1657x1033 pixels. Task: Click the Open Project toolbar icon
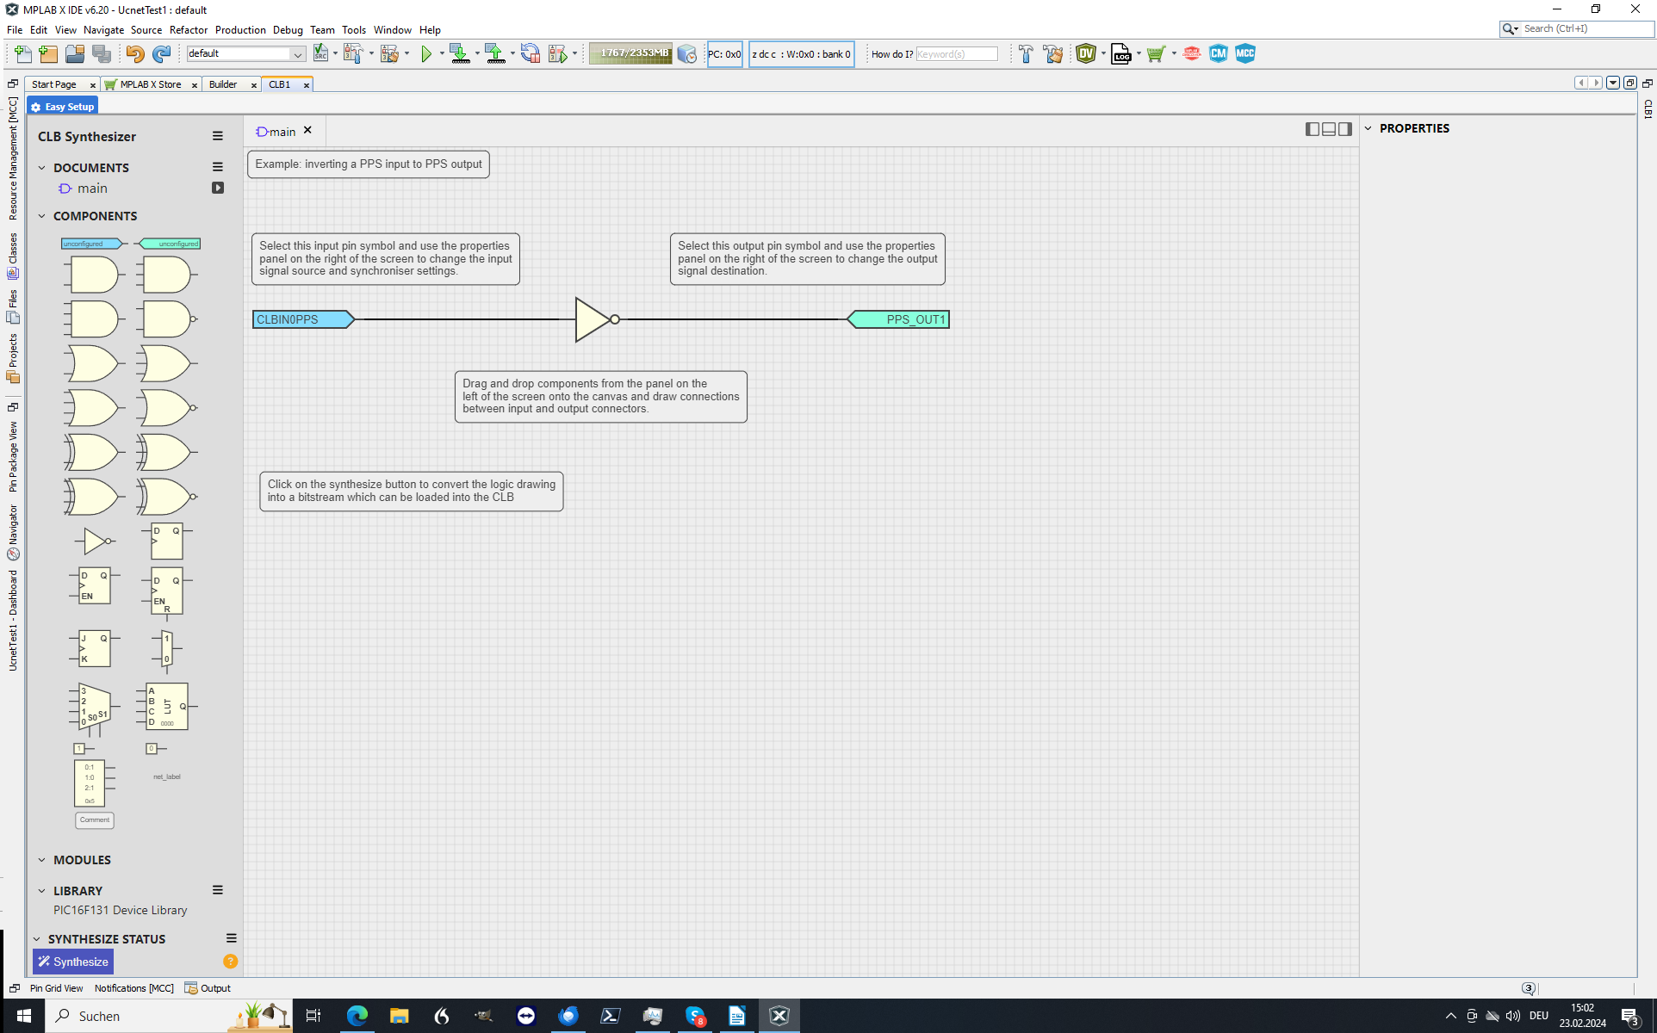[x=75, y=54]
